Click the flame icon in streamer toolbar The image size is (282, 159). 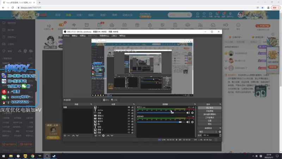click(x=150, y=25)
